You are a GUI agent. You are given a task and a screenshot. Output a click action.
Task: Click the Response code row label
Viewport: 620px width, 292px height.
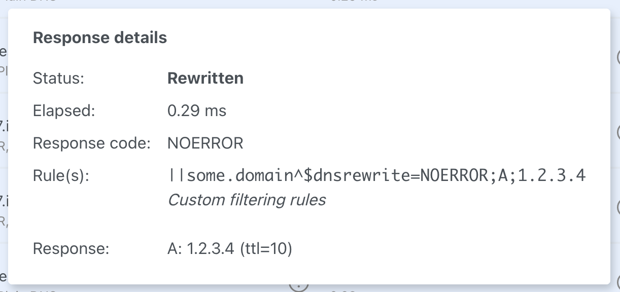coord(91,143)
